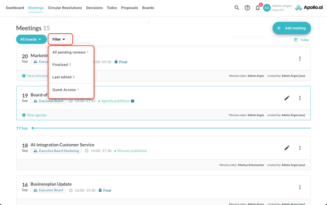This screenshot has height=205, width=327.
Task: Open the three-dot menu for 20 Sep meeting
Action: point(300,59)
